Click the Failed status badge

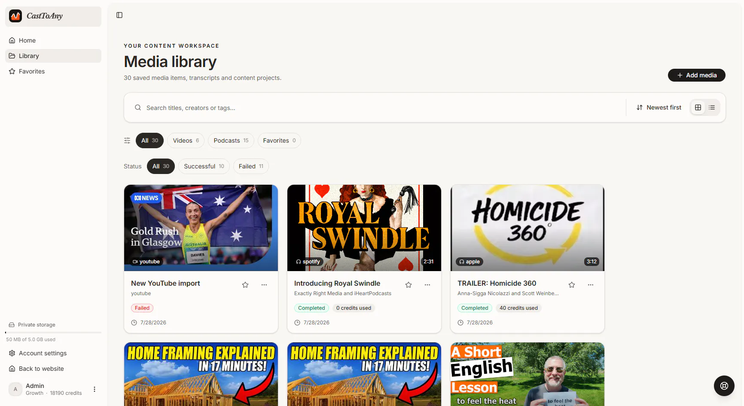[x=142, y=308]
